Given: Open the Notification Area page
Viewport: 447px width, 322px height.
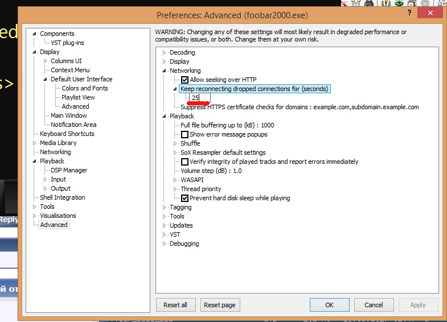Looking at the screenshot, I should [73, 125].
